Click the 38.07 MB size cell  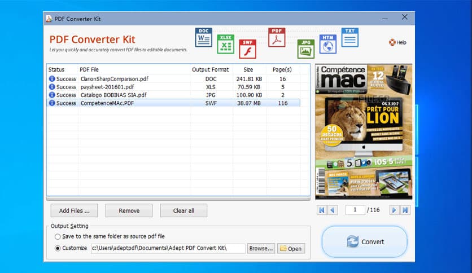pyautogui.click(x=249, y=103)
